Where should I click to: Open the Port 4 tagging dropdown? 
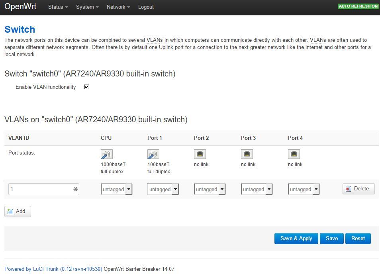click(x=304, y=189)
